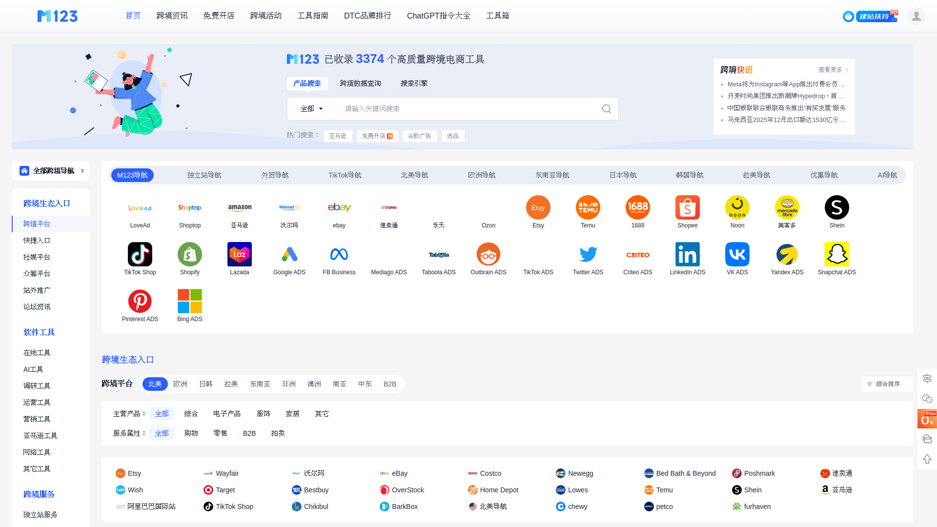Switch to the TikTok导航 tab
Image resolution: width=937 pixels, height=527 pixels.
345,175
